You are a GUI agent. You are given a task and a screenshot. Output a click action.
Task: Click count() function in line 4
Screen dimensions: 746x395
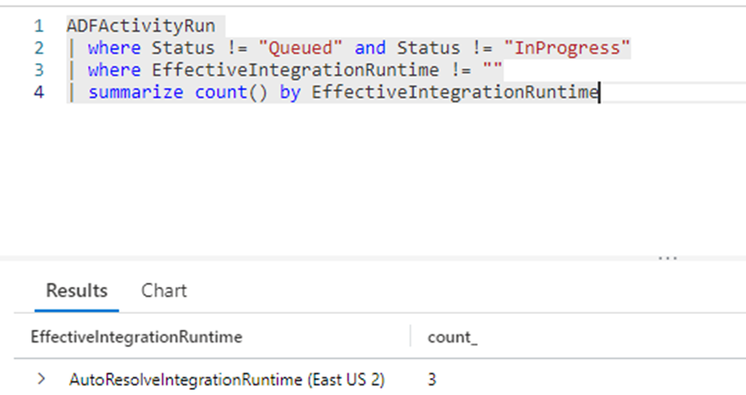click(231, 92)
